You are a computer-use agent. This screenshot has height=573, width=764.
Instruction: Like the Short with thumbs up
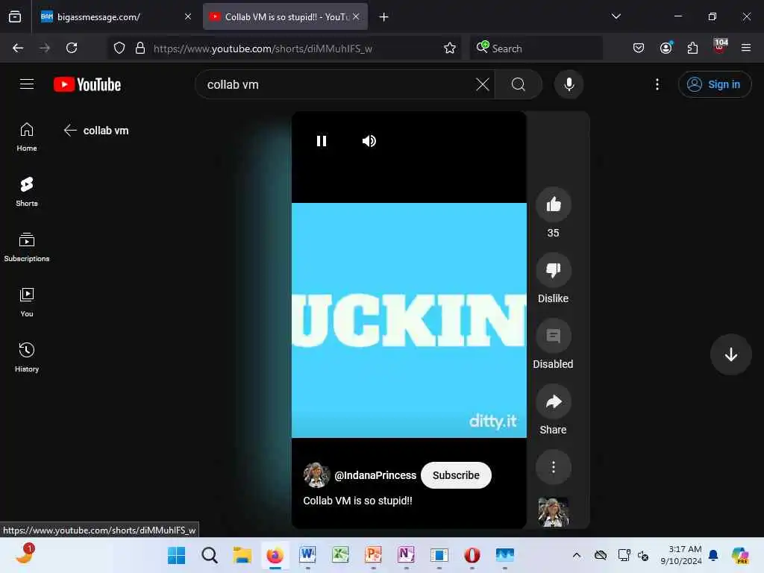coord(553,204)
